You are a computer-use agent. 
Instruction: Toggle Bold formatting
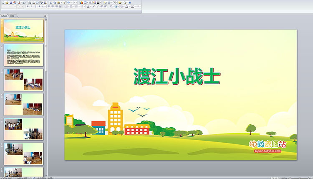(28, 6)
